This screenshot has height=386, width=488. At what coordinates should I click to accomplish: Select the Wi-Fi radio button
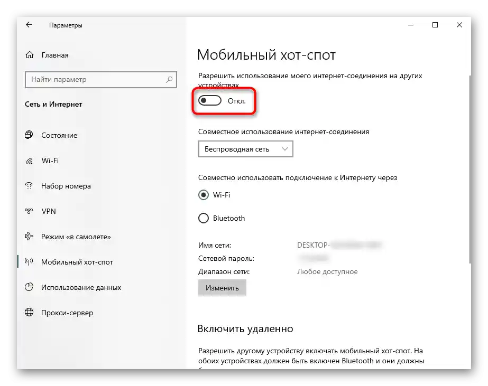(204, 195)
